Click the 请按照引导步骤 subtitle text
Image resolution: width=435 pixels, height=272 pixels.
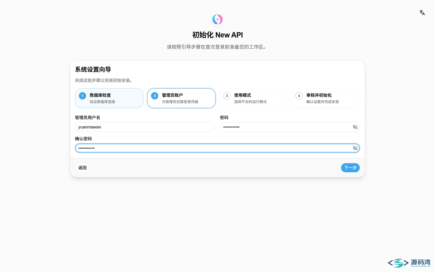coord(217,47)
